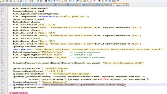The height and width of the screenshot is (94, 167).
Task: Click the Предупреждение keyword on line 64
Action: pyautogui.click(x=22, y=49)
